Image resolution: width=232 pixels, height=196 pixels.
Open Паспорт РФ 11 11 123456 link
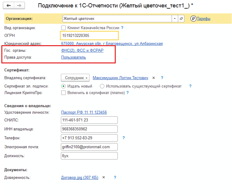84,112
